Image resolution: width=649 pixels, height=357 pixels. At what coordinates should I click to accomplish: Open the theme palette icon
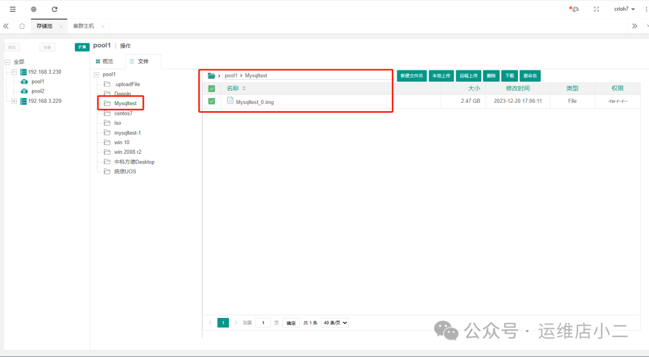(574, 8)
